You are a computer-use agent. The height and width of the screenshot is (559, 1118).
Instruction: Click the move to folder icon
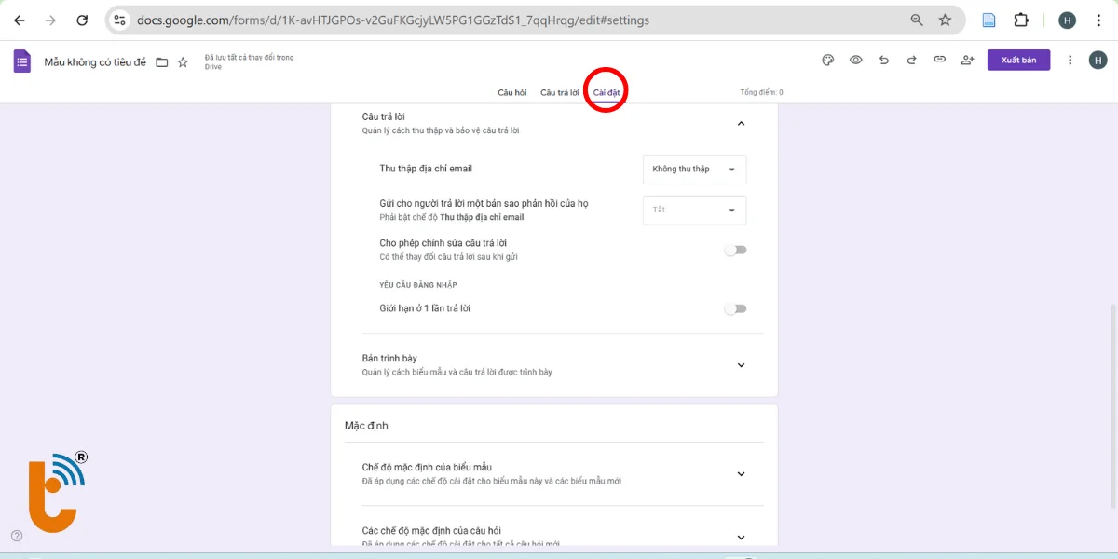pyautogui.click(x=162, y=62)
